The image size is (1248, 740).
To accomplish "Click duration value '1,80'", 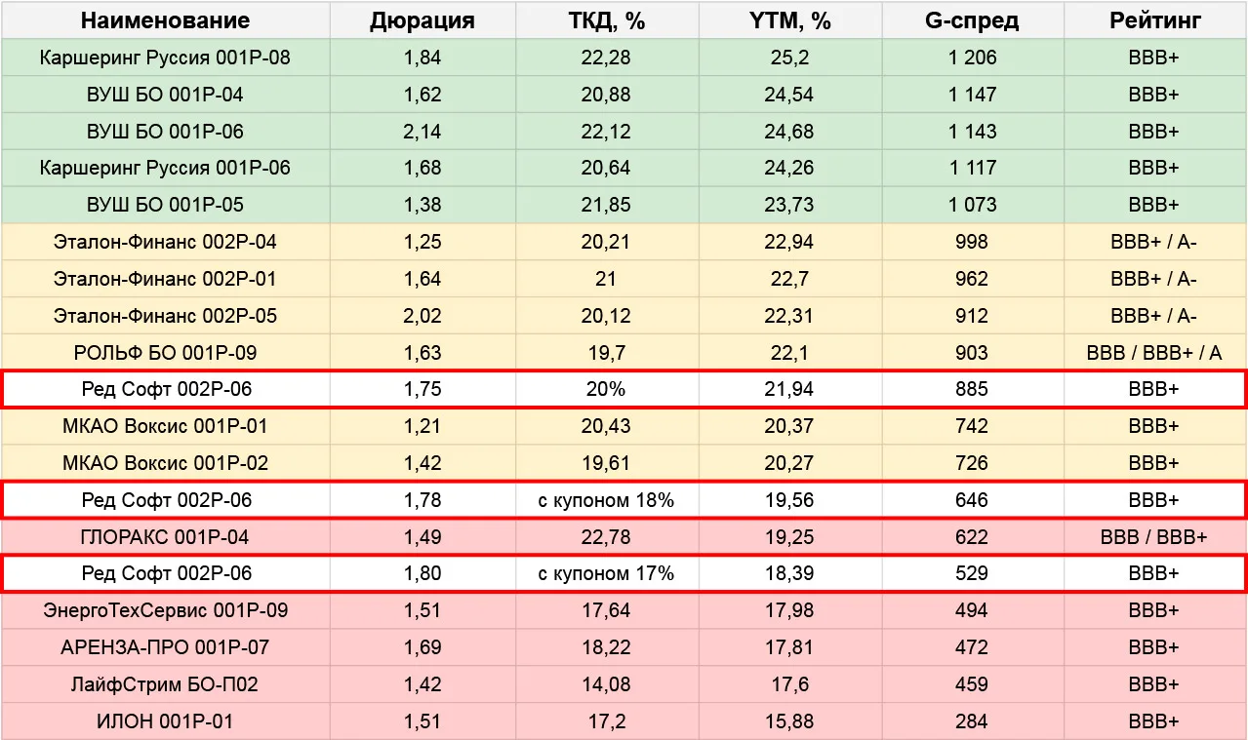I will click(423, 573).
